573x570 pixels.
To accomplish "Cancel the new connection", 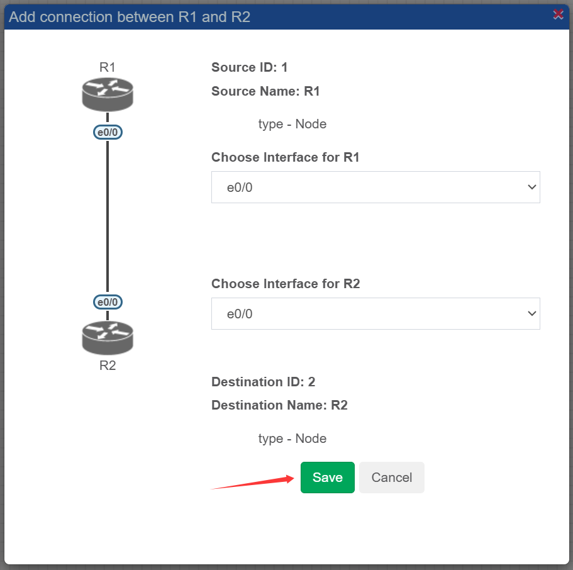I will (x=391, y=478).
